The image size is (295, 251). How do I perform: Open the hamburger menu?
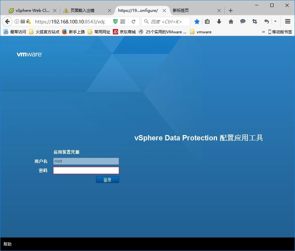coord(288,21)
